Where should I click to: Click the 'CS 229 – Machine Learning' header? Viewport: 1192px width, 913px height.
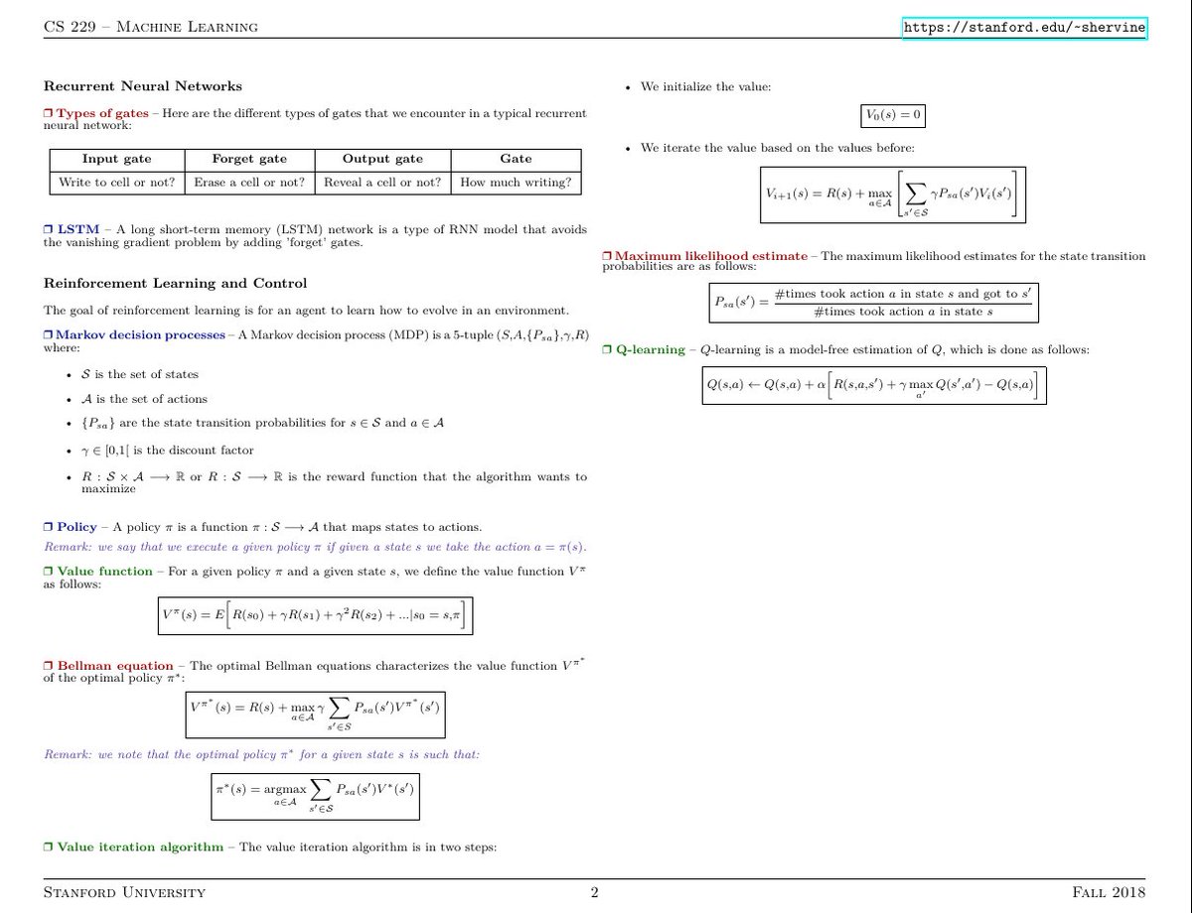click(151, 27)
